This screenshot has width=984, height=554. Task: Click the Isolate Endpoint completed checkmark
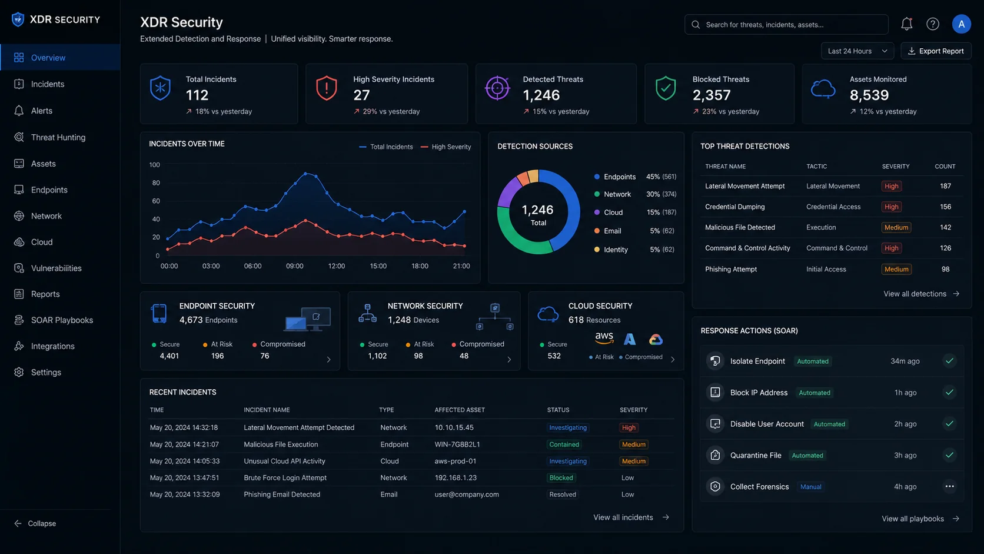click(x=949, y=361)
